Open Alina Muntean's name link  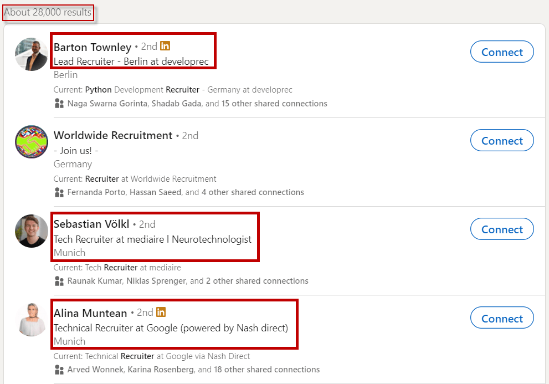tap(90, 313)
